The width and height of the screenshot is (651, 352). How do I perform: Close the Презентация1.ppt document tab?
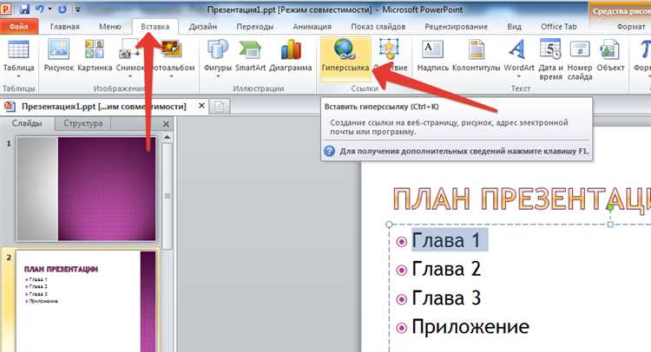(x=201, y=106)
